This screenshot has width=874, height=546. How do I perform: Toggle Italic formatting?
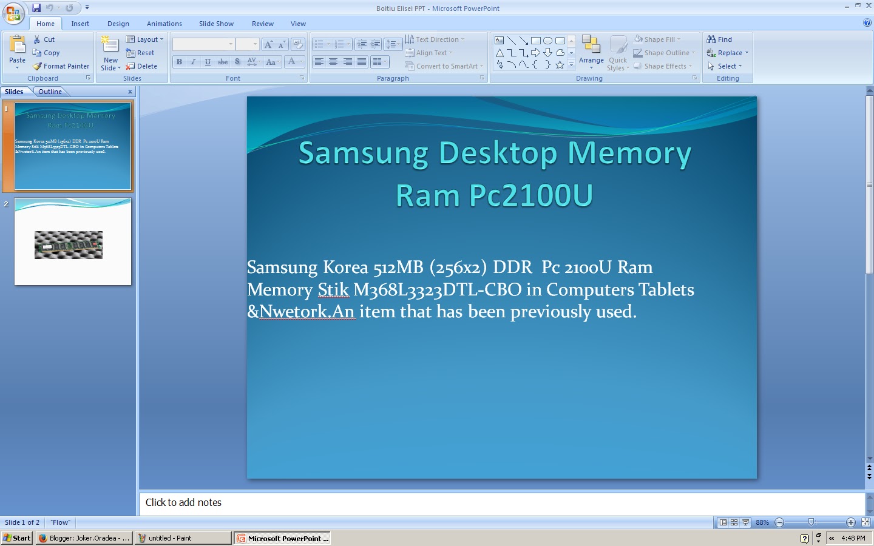(194, 62)
